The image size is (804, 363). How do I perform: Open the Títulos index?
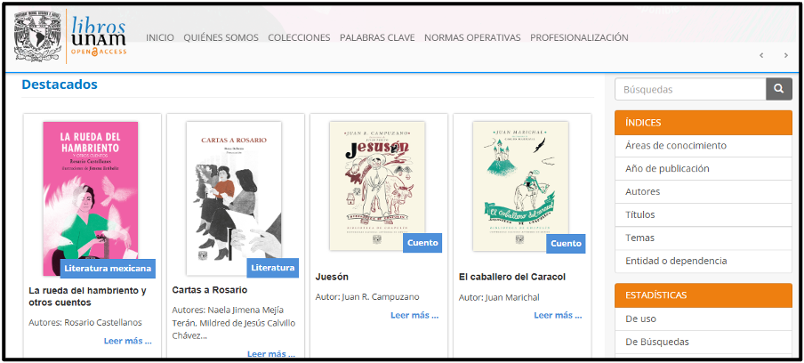pos(703,214)
